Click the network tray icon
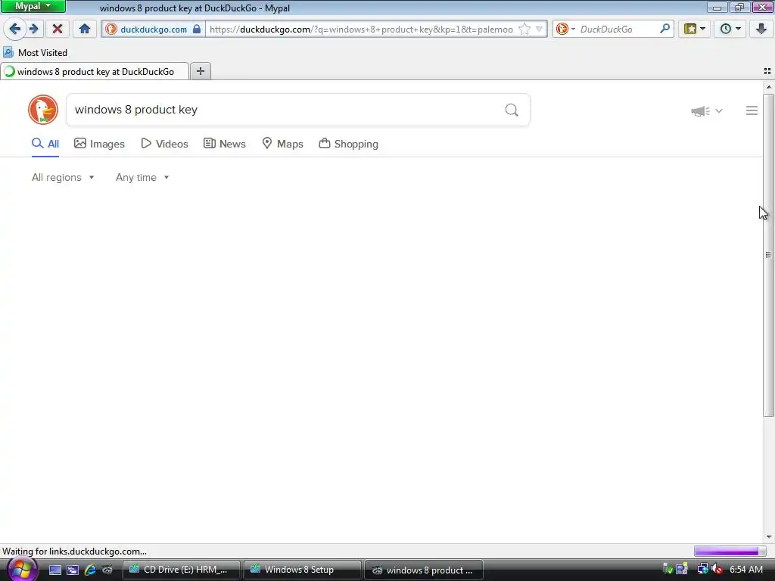The height and width of the screenshot is (581, 775). 702,569
